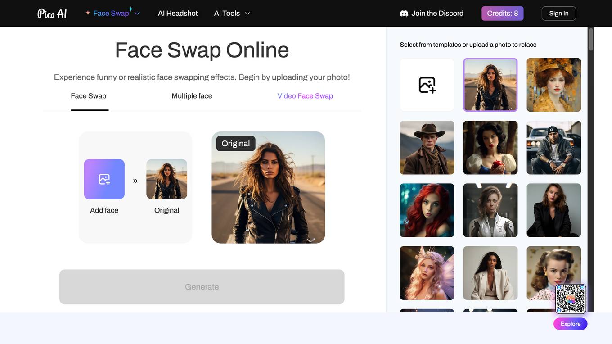The image size is (612, 344).
Task: Click the Experience funny or realistic subtitle text
Action: coord(202,77)
